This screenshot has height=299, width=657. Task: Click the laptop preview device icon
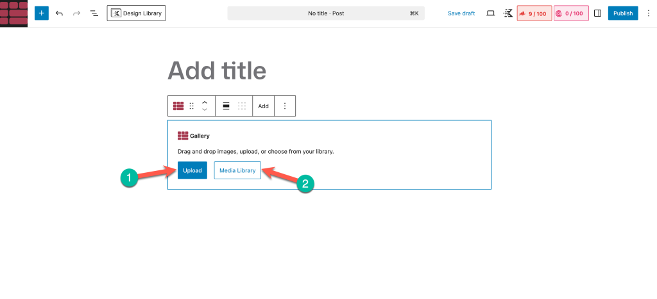(x=491, y=13)
